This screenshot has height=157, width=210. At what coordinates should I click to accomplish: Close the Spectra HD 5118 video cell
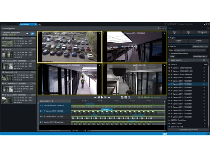(x=164, y=65)
